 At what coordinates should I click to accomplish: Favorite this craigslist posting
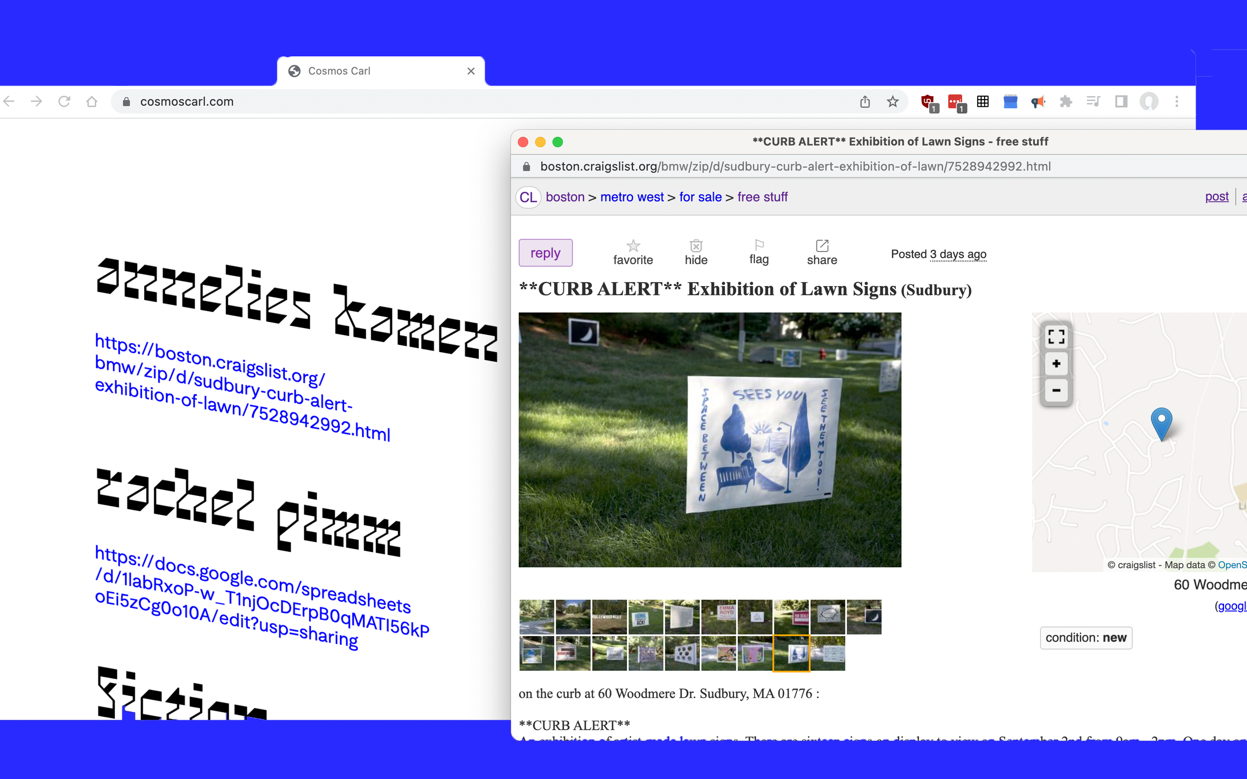coord(632,253)
